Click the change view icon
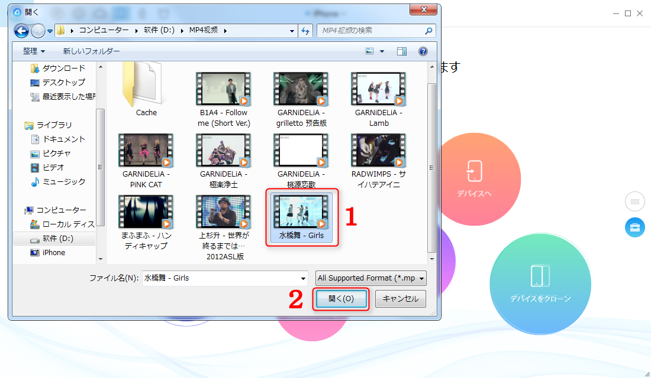 pos(369,51)
